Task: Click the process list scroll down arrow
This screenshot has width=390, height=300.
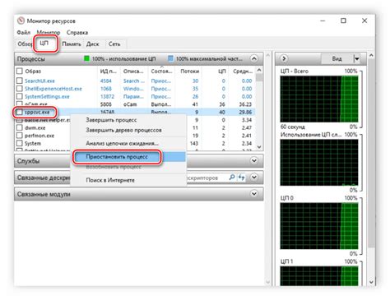Action: [x=259, y=147]
